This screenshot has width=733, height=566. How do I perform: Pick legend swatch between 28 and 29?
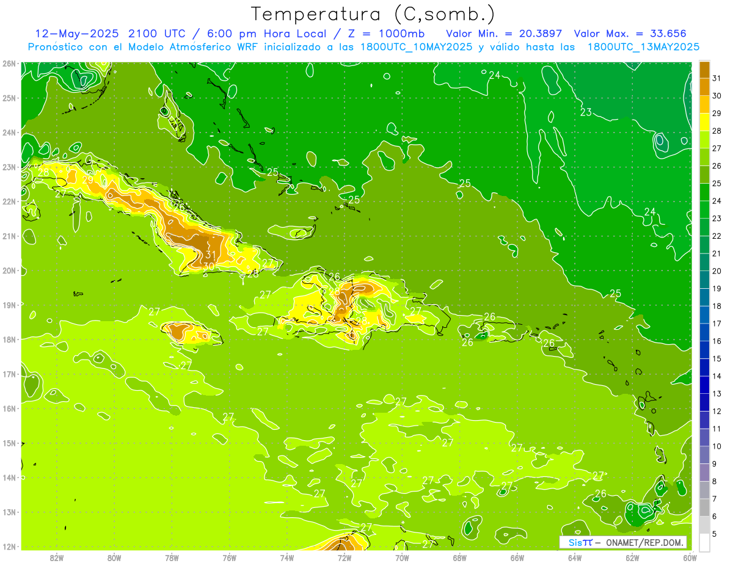pyautogui.click(x=704, y=122)
